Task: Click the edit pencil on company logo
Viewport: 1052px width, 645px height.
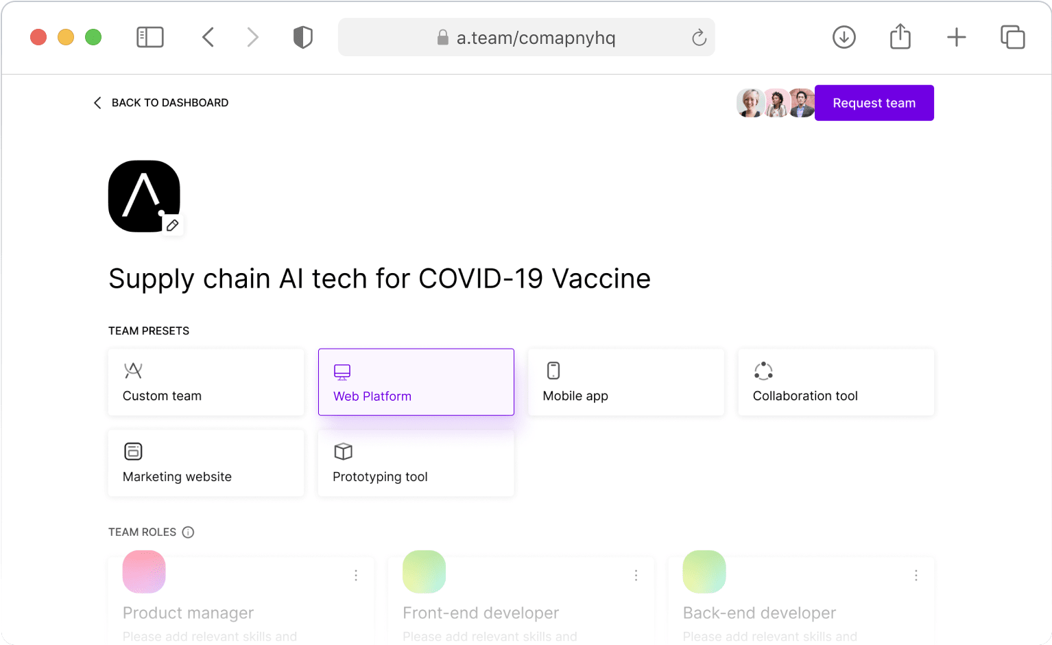Action: pos(173,225)
